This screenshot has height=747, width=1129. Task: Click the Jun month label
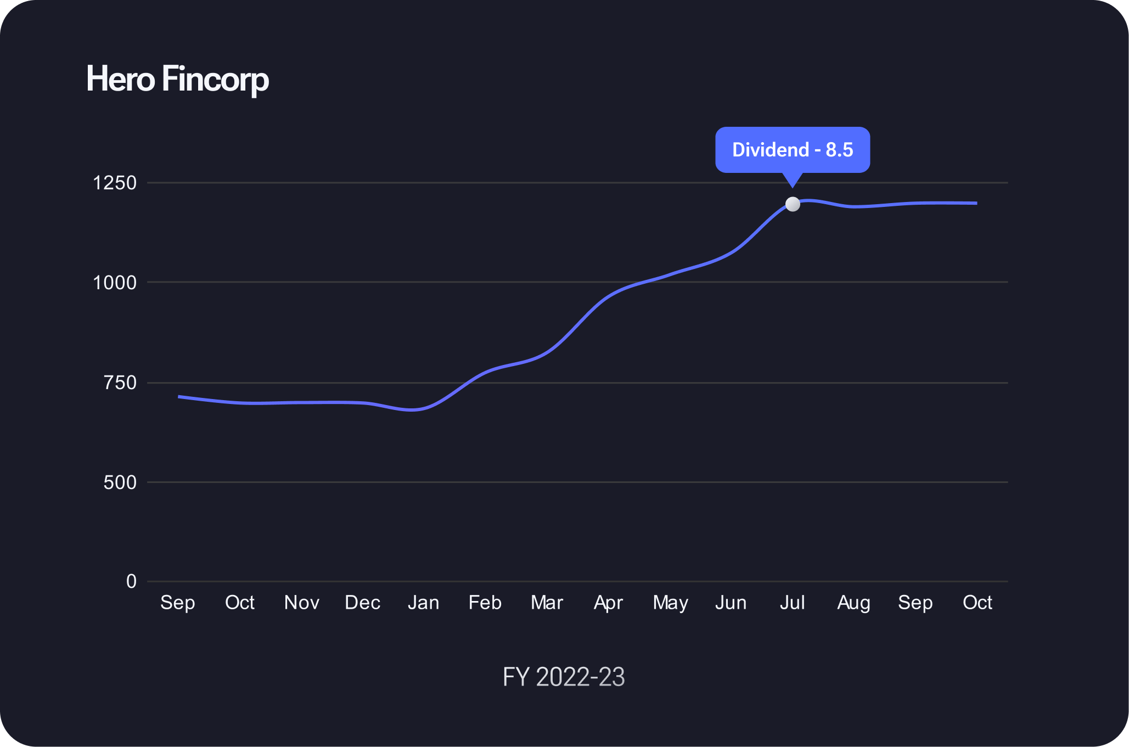(x=731, y=603)
